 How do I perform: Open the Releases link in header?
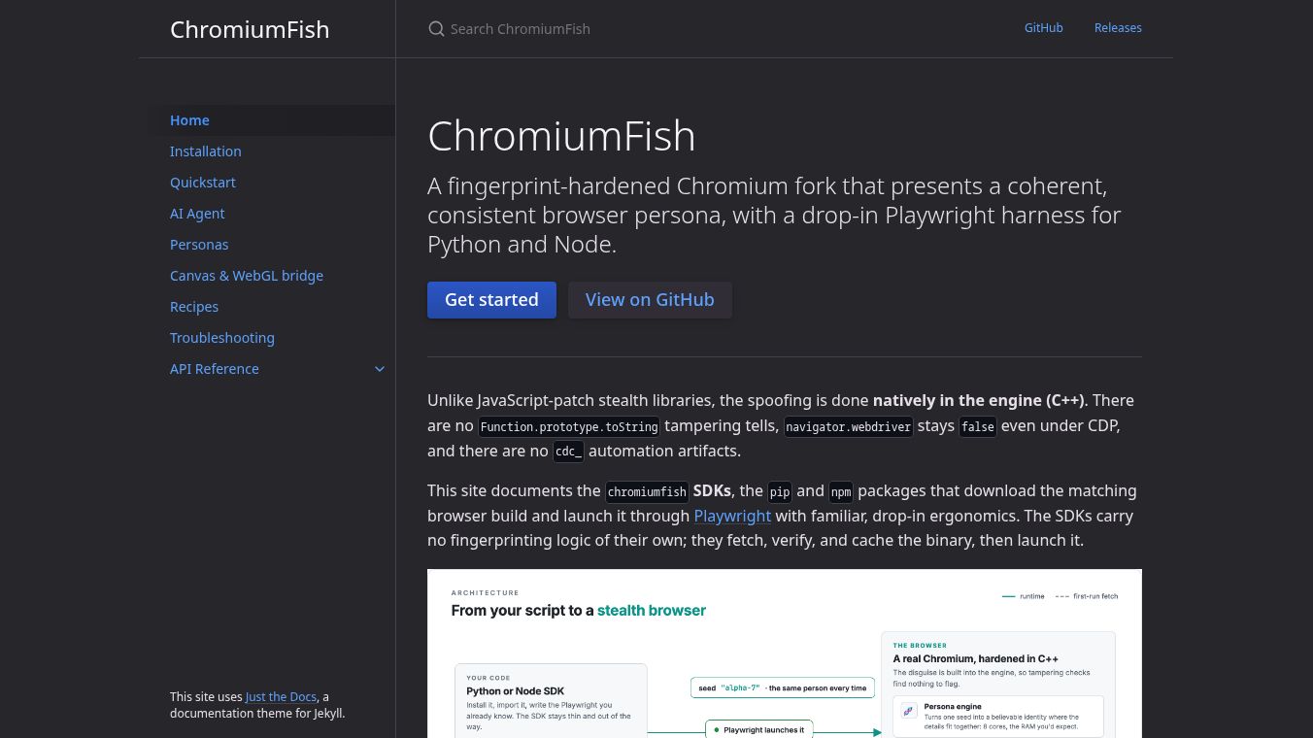(x=1118, y=28)
